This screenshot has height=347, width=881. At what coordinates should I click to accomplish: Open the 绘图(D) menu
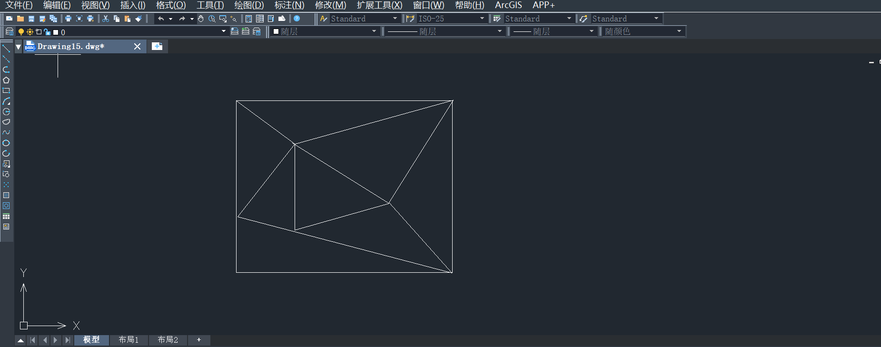(x=249, y=5)
